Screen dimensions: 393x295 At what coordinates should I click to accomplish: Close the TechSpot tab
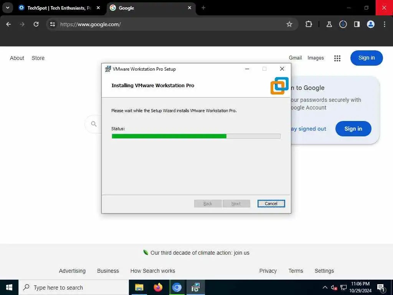click(x=98, y=8)
